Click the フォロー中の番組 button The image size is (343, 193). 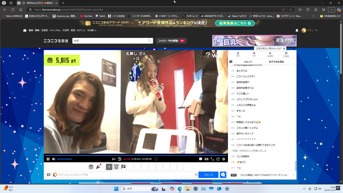click(171, 41)
